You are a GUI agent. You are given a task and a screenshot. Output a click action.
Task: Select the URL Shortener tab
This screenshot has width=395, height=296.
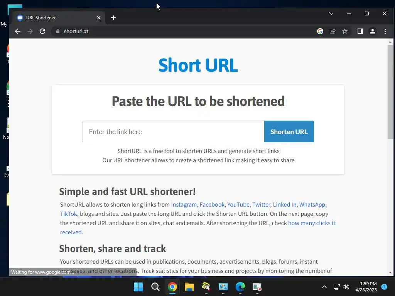pos(58,18)
